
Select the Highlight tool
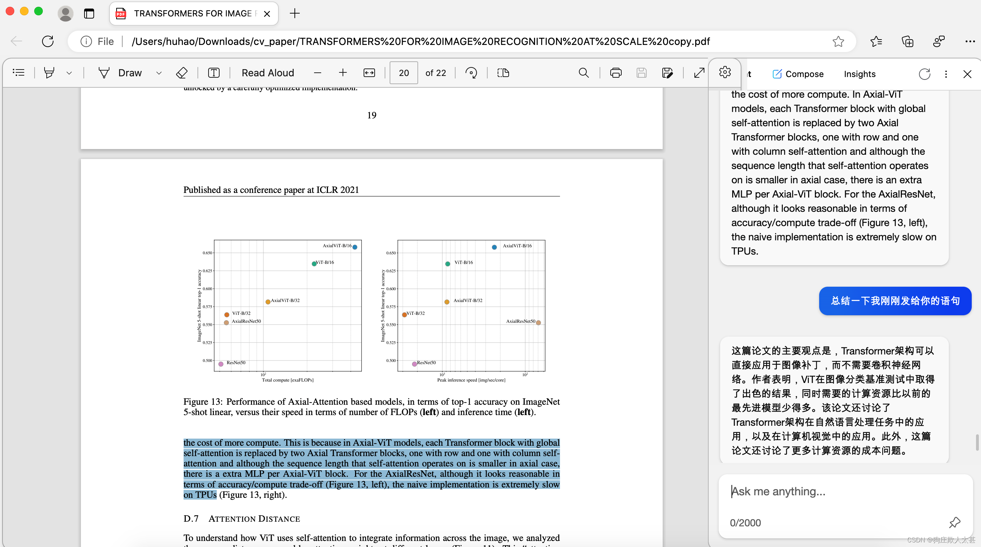pyautogui.click(x=49, y=72)
